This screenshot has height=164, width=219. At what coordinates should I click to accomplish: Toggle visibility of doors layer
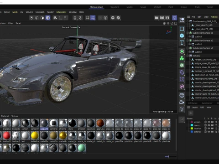[x=209, y=125]
